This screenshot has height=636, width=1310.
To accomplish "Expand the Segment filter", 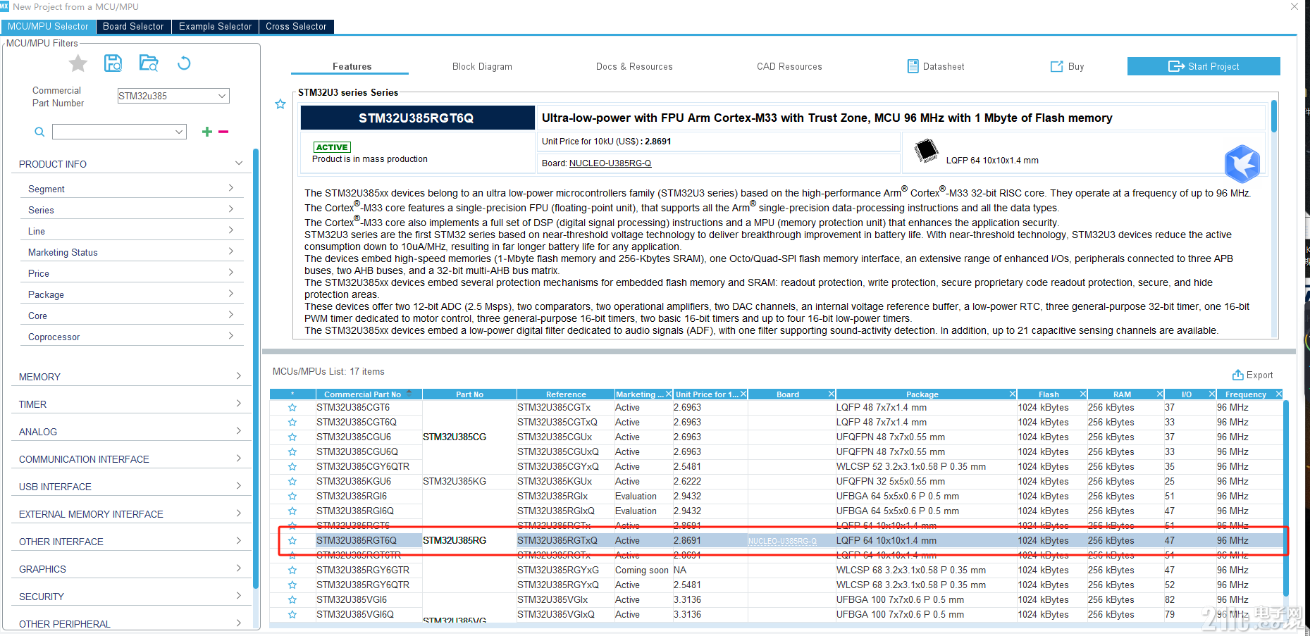I will [x=231, y=188].
